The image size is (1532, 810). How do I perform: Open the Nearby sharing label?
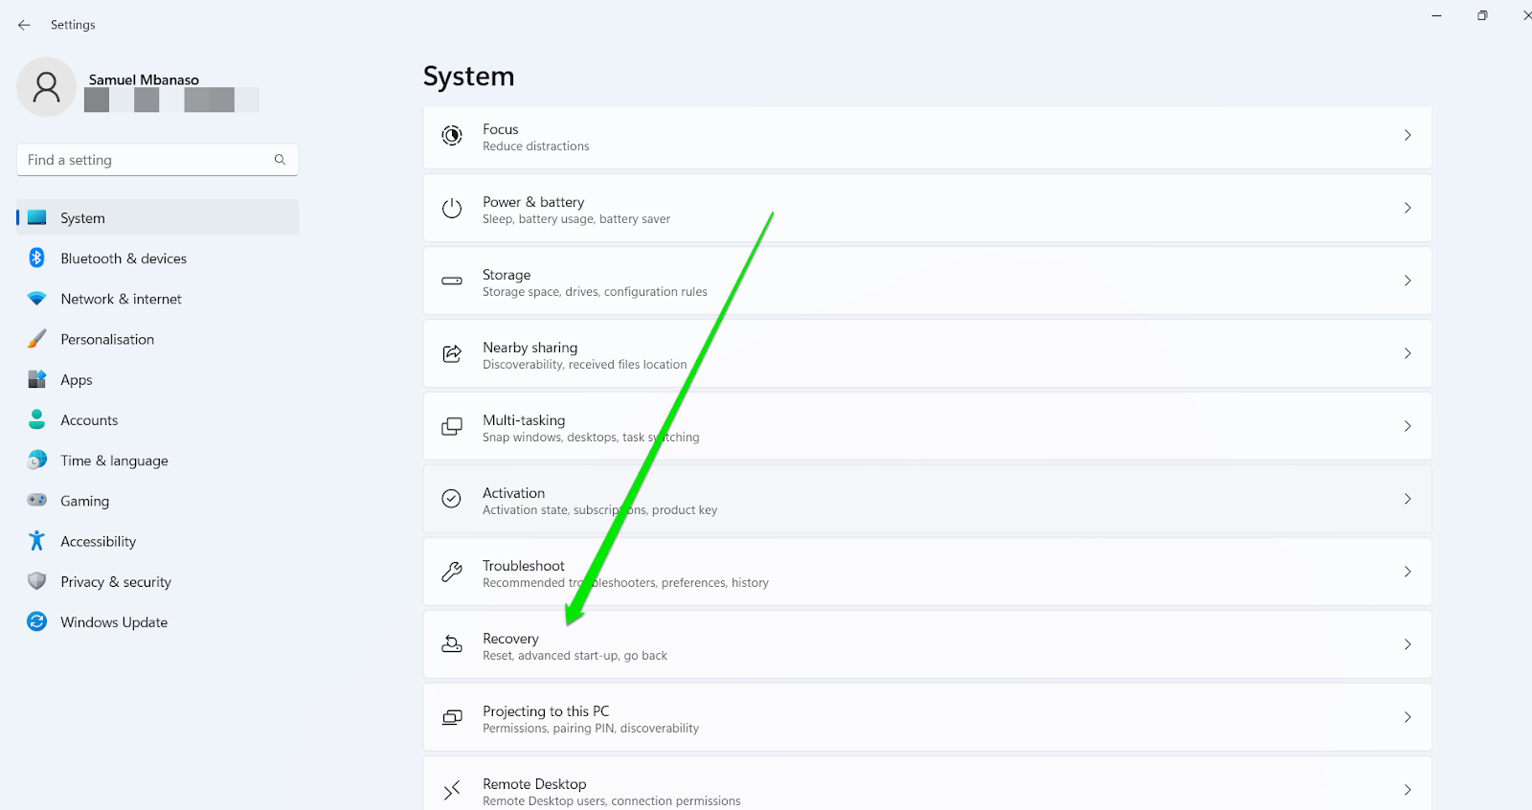(x=530, y=348)
